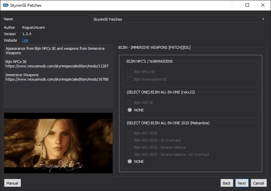Click the Immersive Weapons nexusmods URL text

[57, 79]
